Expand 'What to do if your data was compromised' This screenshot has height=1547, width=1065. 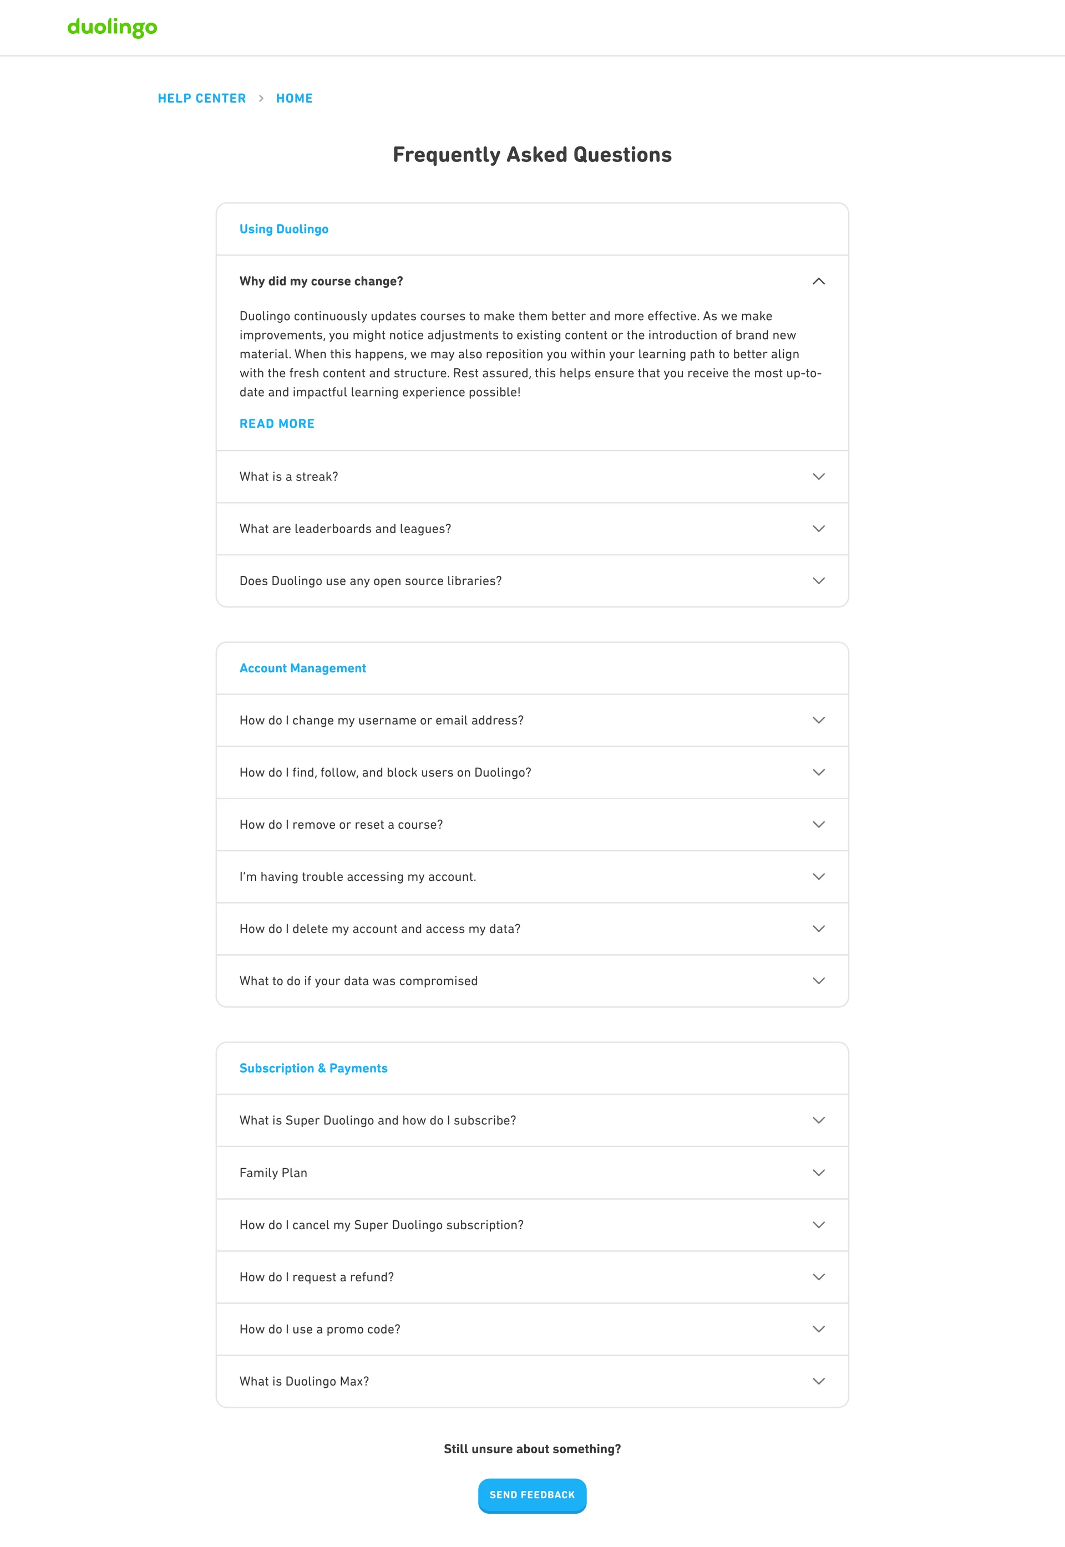click(x=358, y=981)
